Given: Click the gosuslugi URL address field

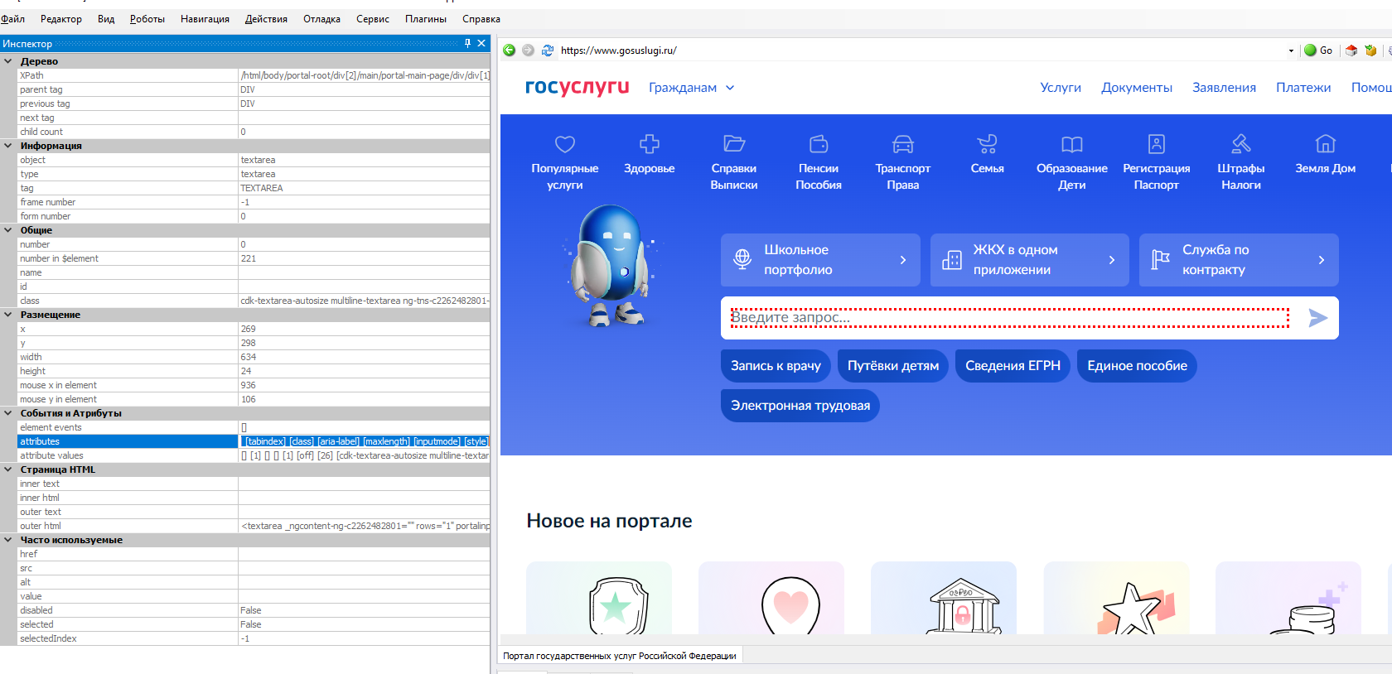Looking at the screenshot, I should tap(920, 51).
